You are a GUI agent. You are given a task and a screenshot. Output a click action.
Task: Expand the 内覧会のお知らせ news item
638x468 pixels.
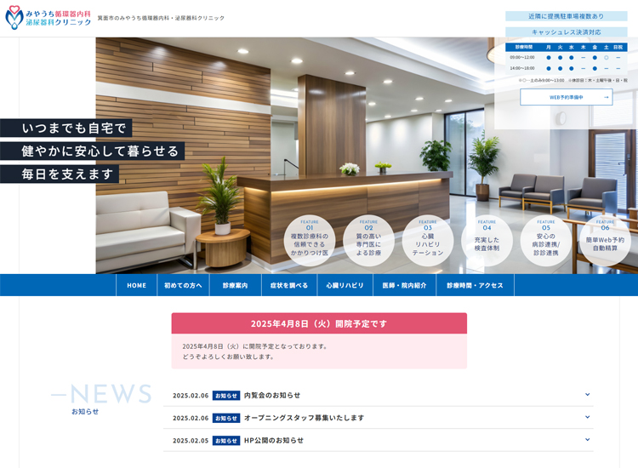click(587, 395)
